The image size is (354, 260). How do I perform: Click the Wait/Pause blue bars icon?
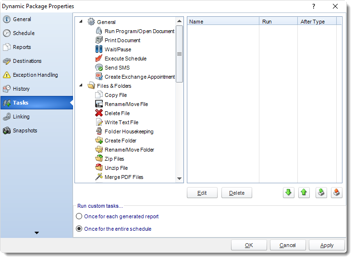click(99, 49)
